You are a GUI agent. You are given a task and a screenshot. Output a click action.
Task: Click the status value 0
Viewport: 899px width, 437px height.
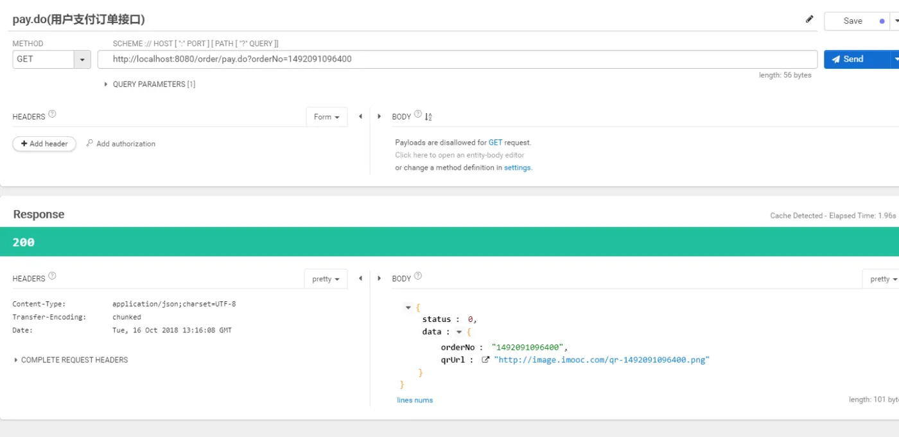point(472,319)
